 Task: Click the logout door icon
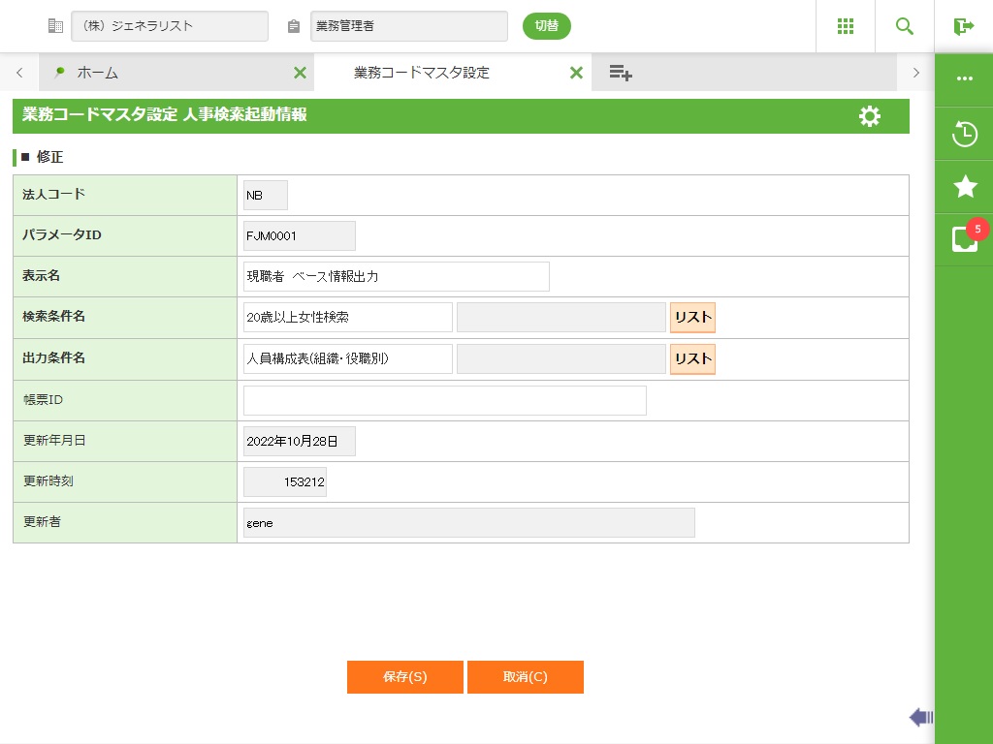[x=964, y=26]
